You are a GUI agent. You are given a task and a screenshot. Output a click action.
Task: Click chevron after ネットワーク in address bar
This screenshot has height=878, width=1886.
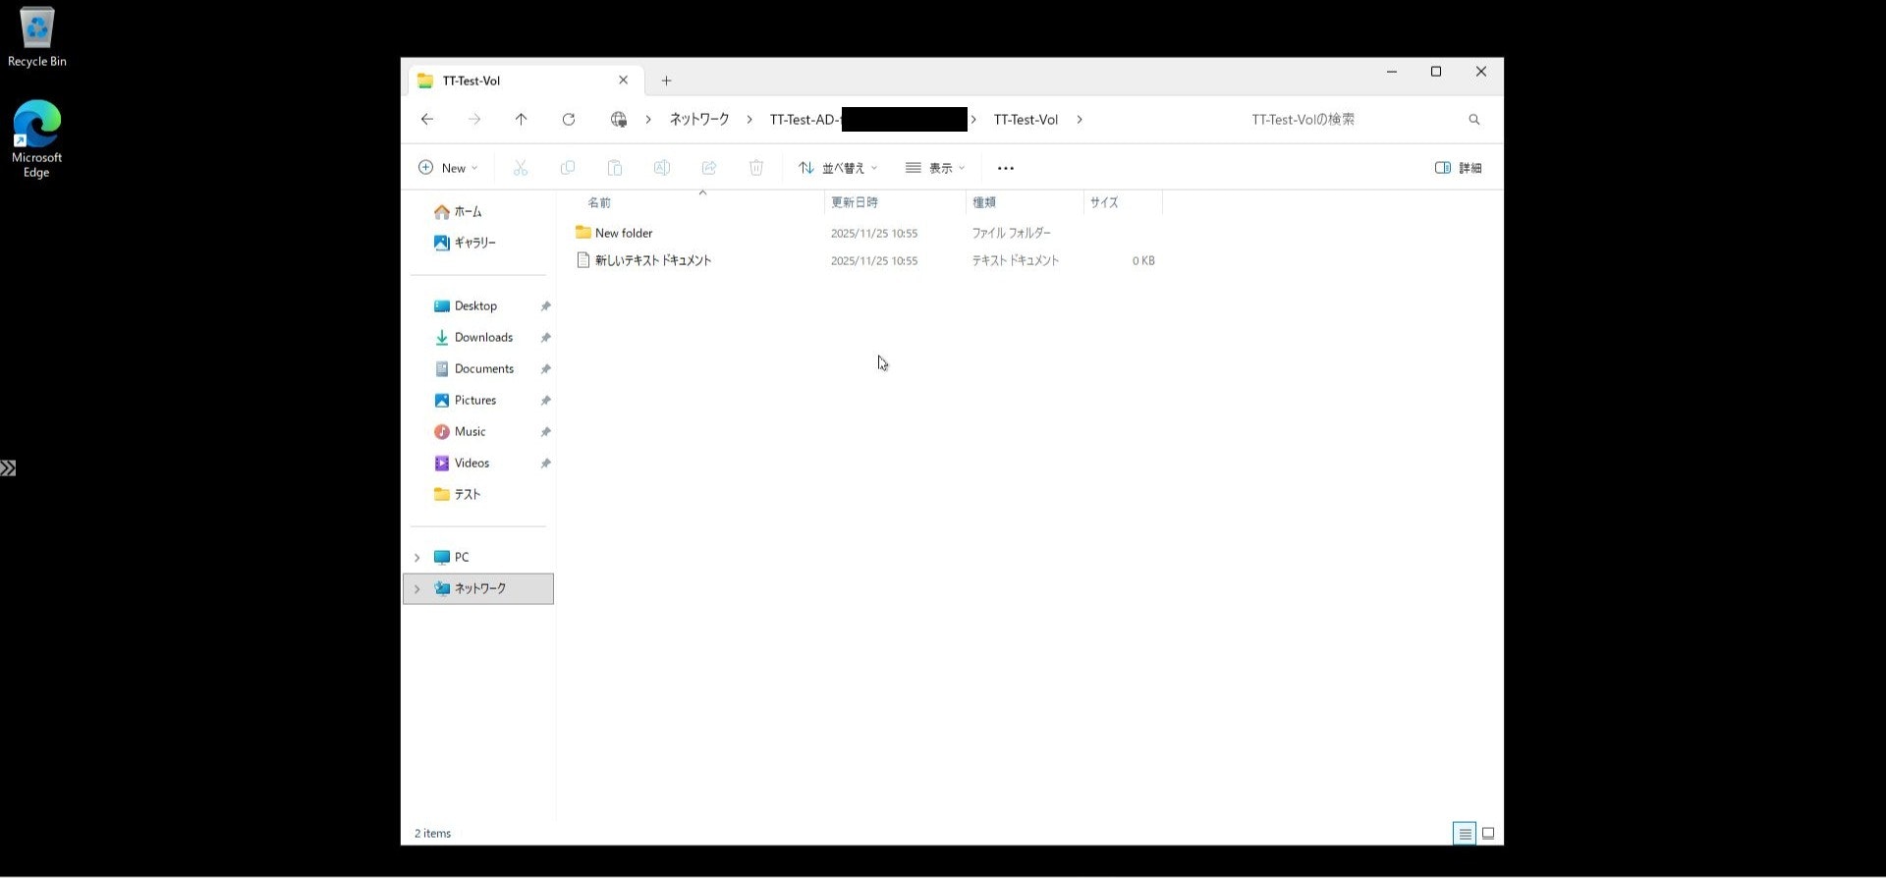tap(749, 120)
